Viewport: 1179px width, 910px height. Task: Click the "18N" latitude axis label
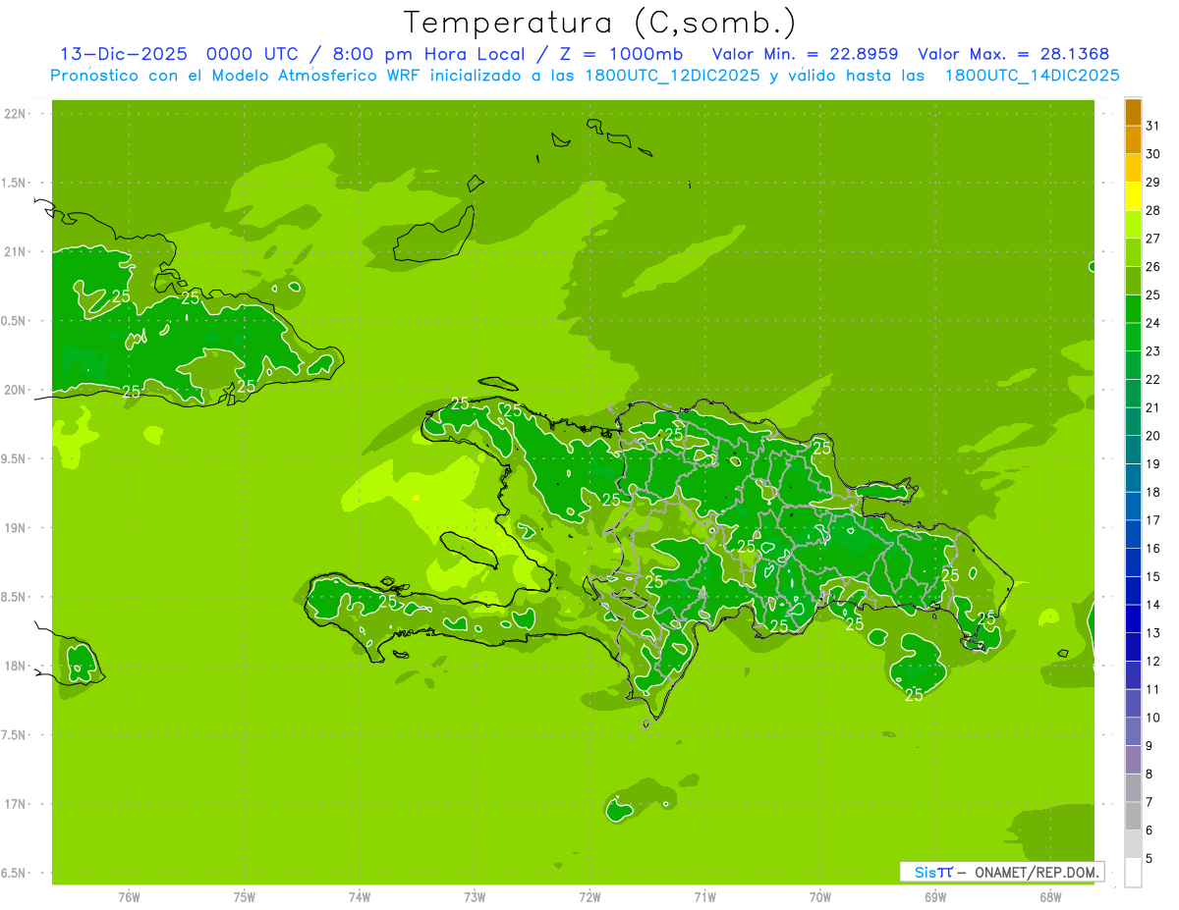(15, 667)
